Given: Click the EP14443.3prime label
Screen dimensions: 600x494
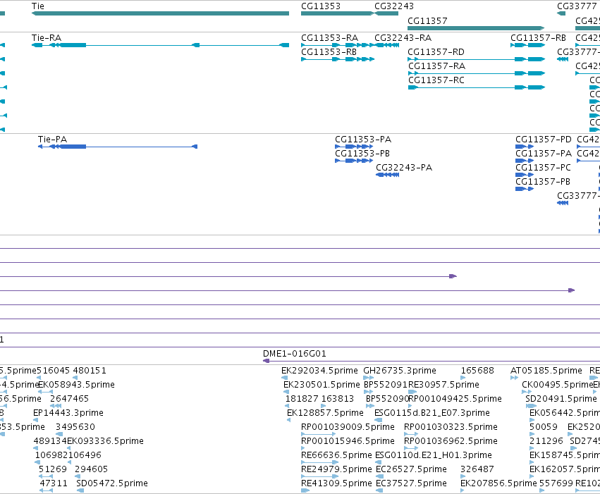Looking at the screenshot, I should [68, 413].
